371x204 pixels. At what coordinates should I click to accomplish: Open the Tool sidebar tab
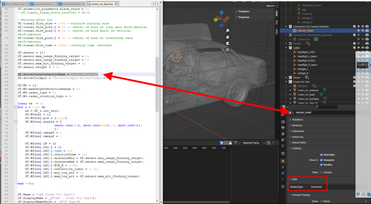(x=276, y=22)
